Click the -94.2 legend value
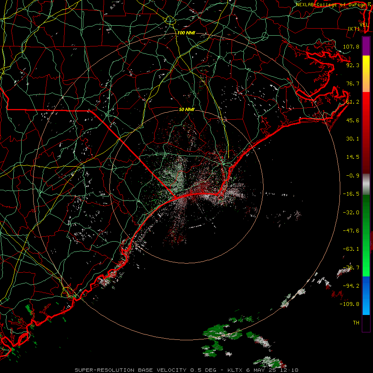The height and width of the screenshot is (373, 373). tap(351, 286)
